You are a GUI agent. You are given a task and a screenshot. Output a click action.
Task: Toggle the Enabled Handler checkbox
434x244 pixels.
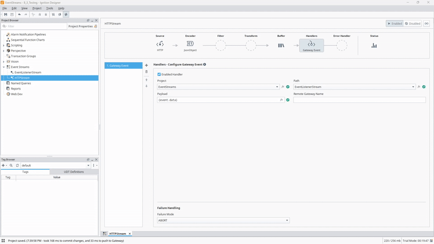[x=159, y=74]
